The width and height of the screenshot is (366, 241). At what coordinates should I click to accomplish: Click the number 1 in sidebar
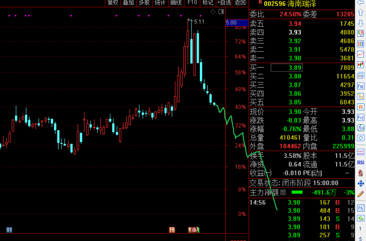360,229
